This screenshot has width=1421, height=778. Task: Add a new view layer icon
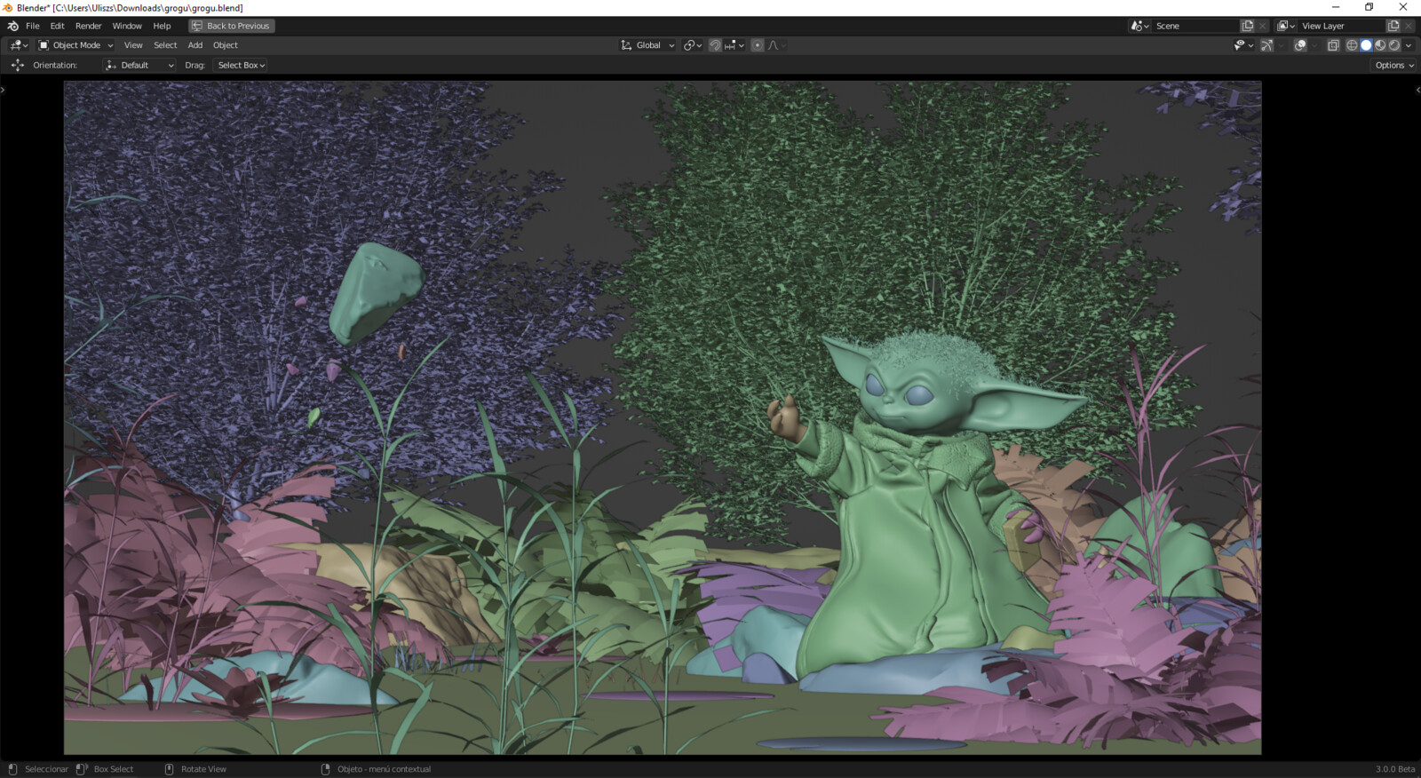[1393, 26]
